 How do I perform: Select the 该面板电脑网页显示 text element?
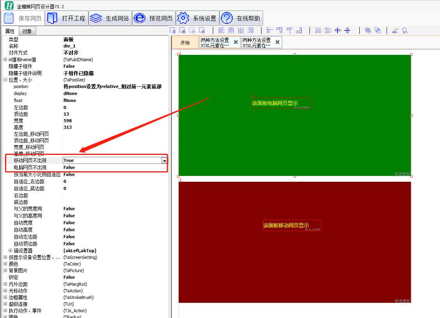(281, 104)
